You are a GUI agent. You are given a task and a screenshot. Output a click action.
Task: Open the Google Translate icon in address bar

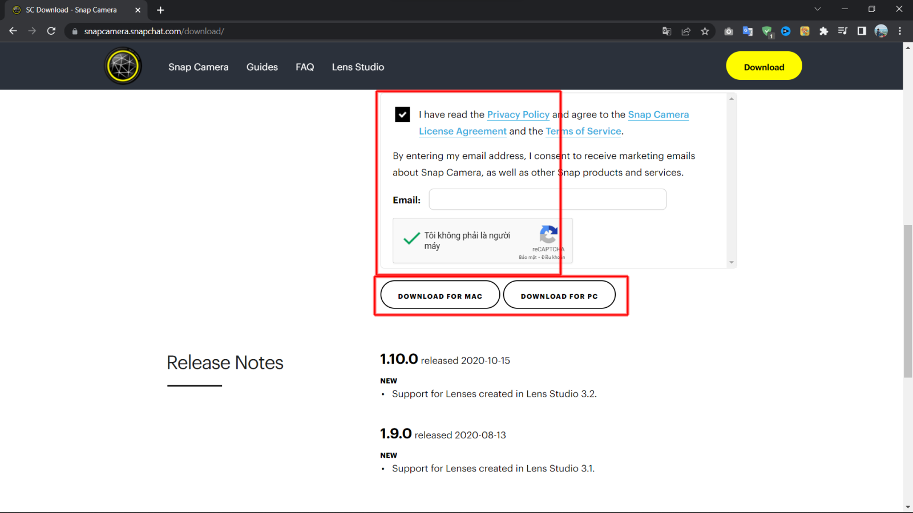666,31
